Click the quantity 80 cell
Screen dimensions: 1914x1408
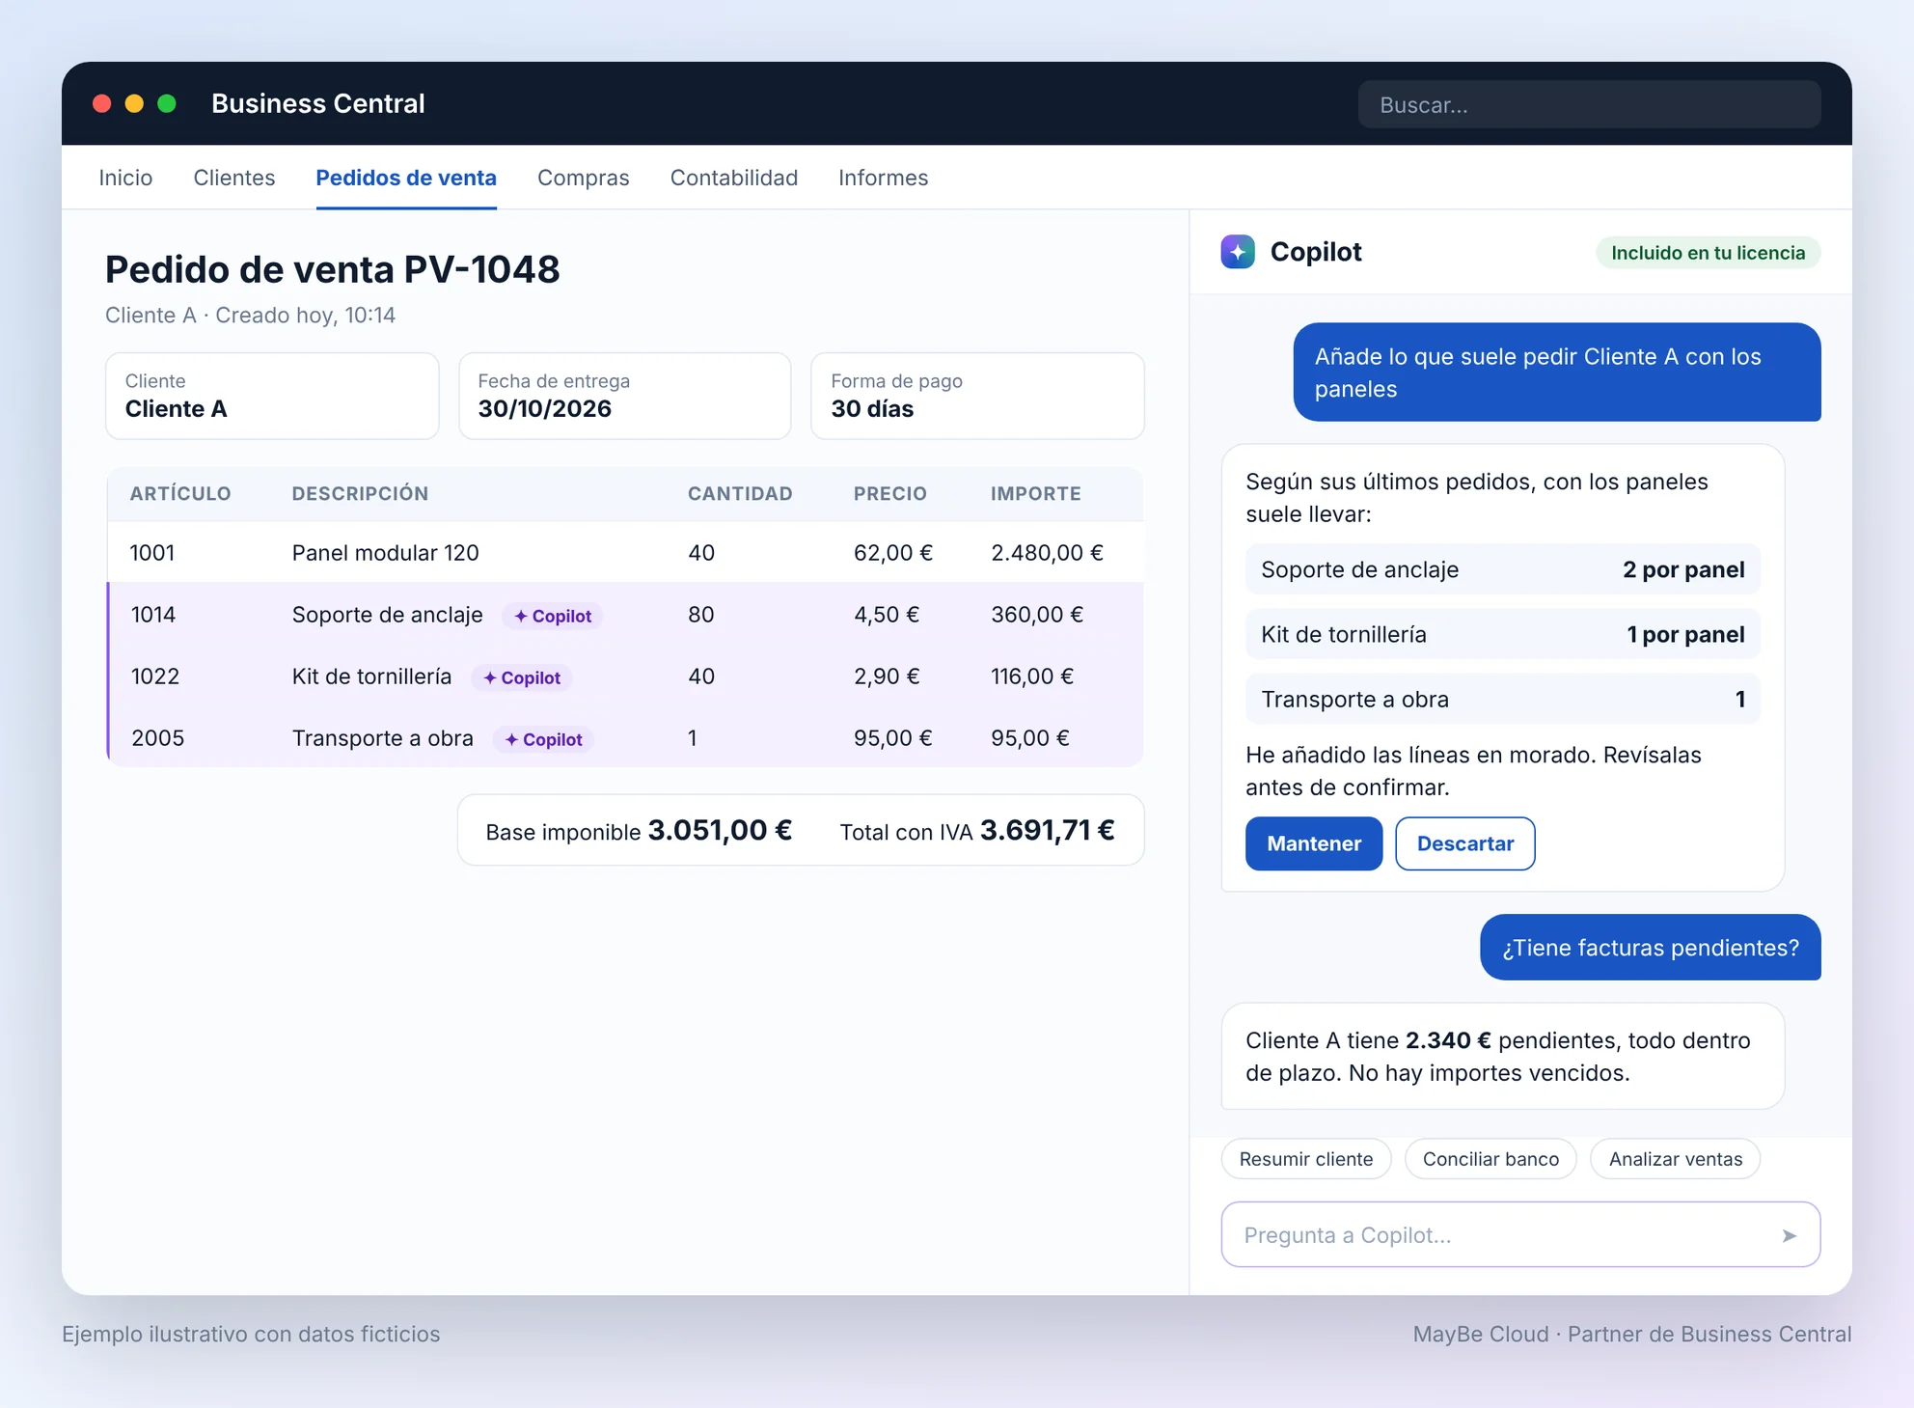(701, 615)
